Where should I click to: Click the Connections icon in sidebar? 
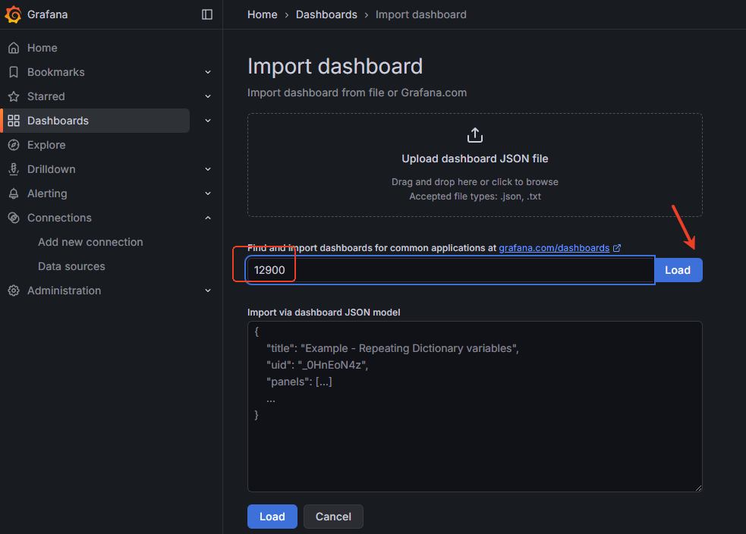coord(14,218)
